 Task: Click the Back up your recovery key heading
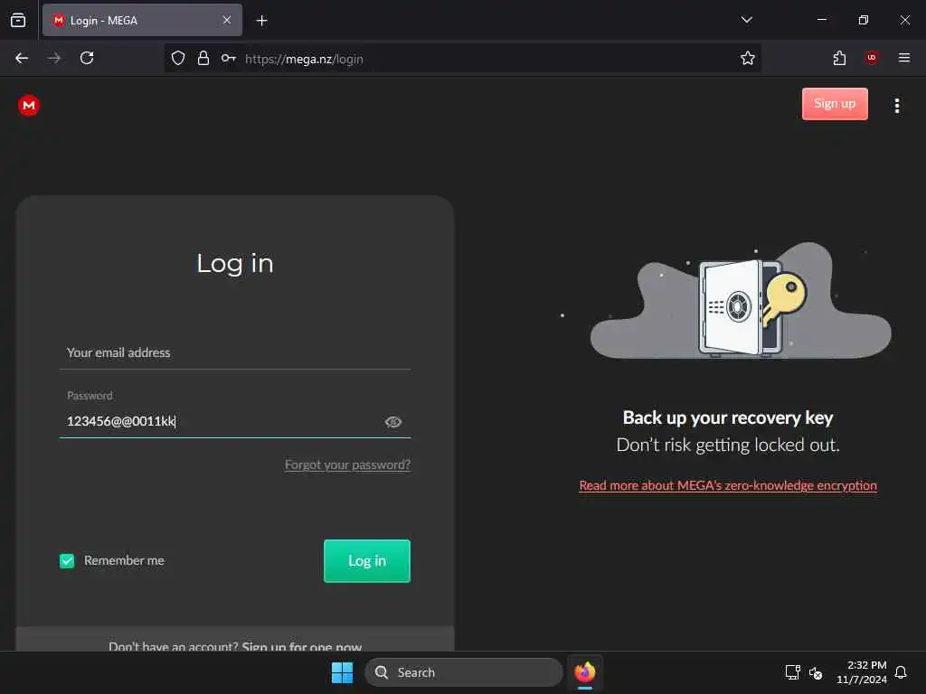point(728,417)
